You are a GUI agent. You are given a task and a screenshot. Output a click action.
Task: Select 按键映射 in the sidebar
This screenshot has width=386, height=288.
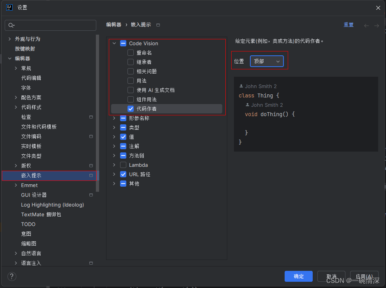[x=25, y=48]
